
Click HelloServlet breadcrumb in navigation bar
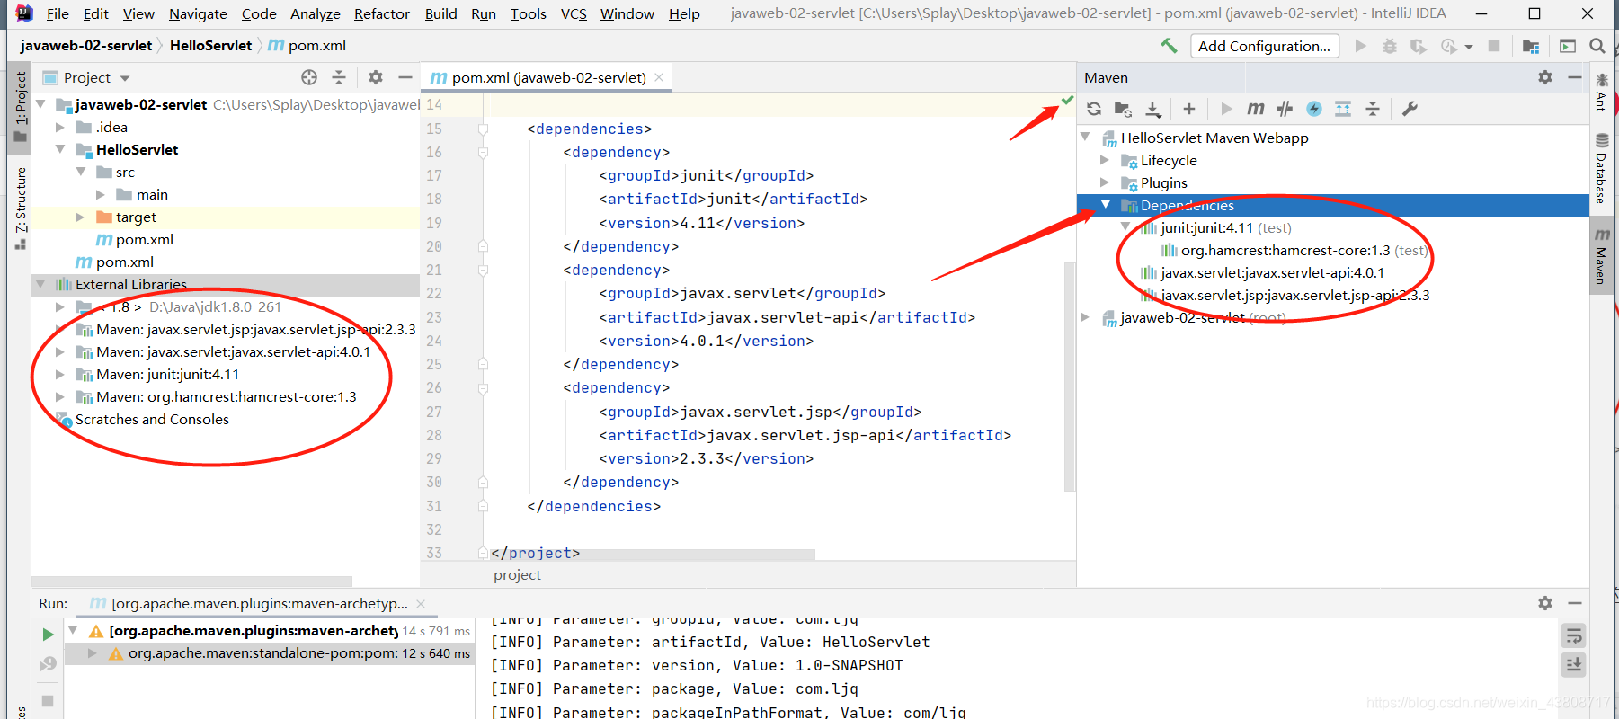210,46
